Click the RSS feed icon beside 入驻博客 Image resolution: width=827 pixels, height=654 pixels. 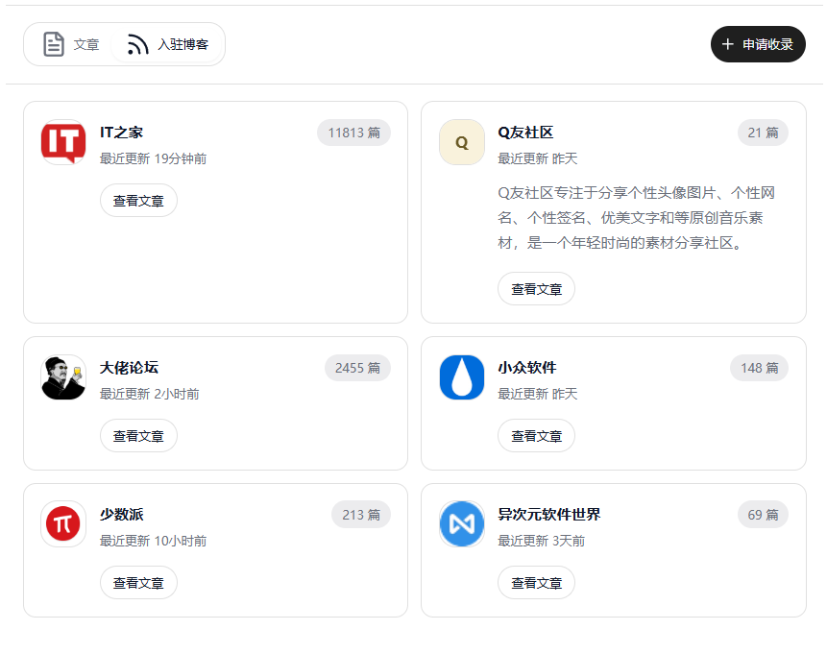(x=137, y=44)
